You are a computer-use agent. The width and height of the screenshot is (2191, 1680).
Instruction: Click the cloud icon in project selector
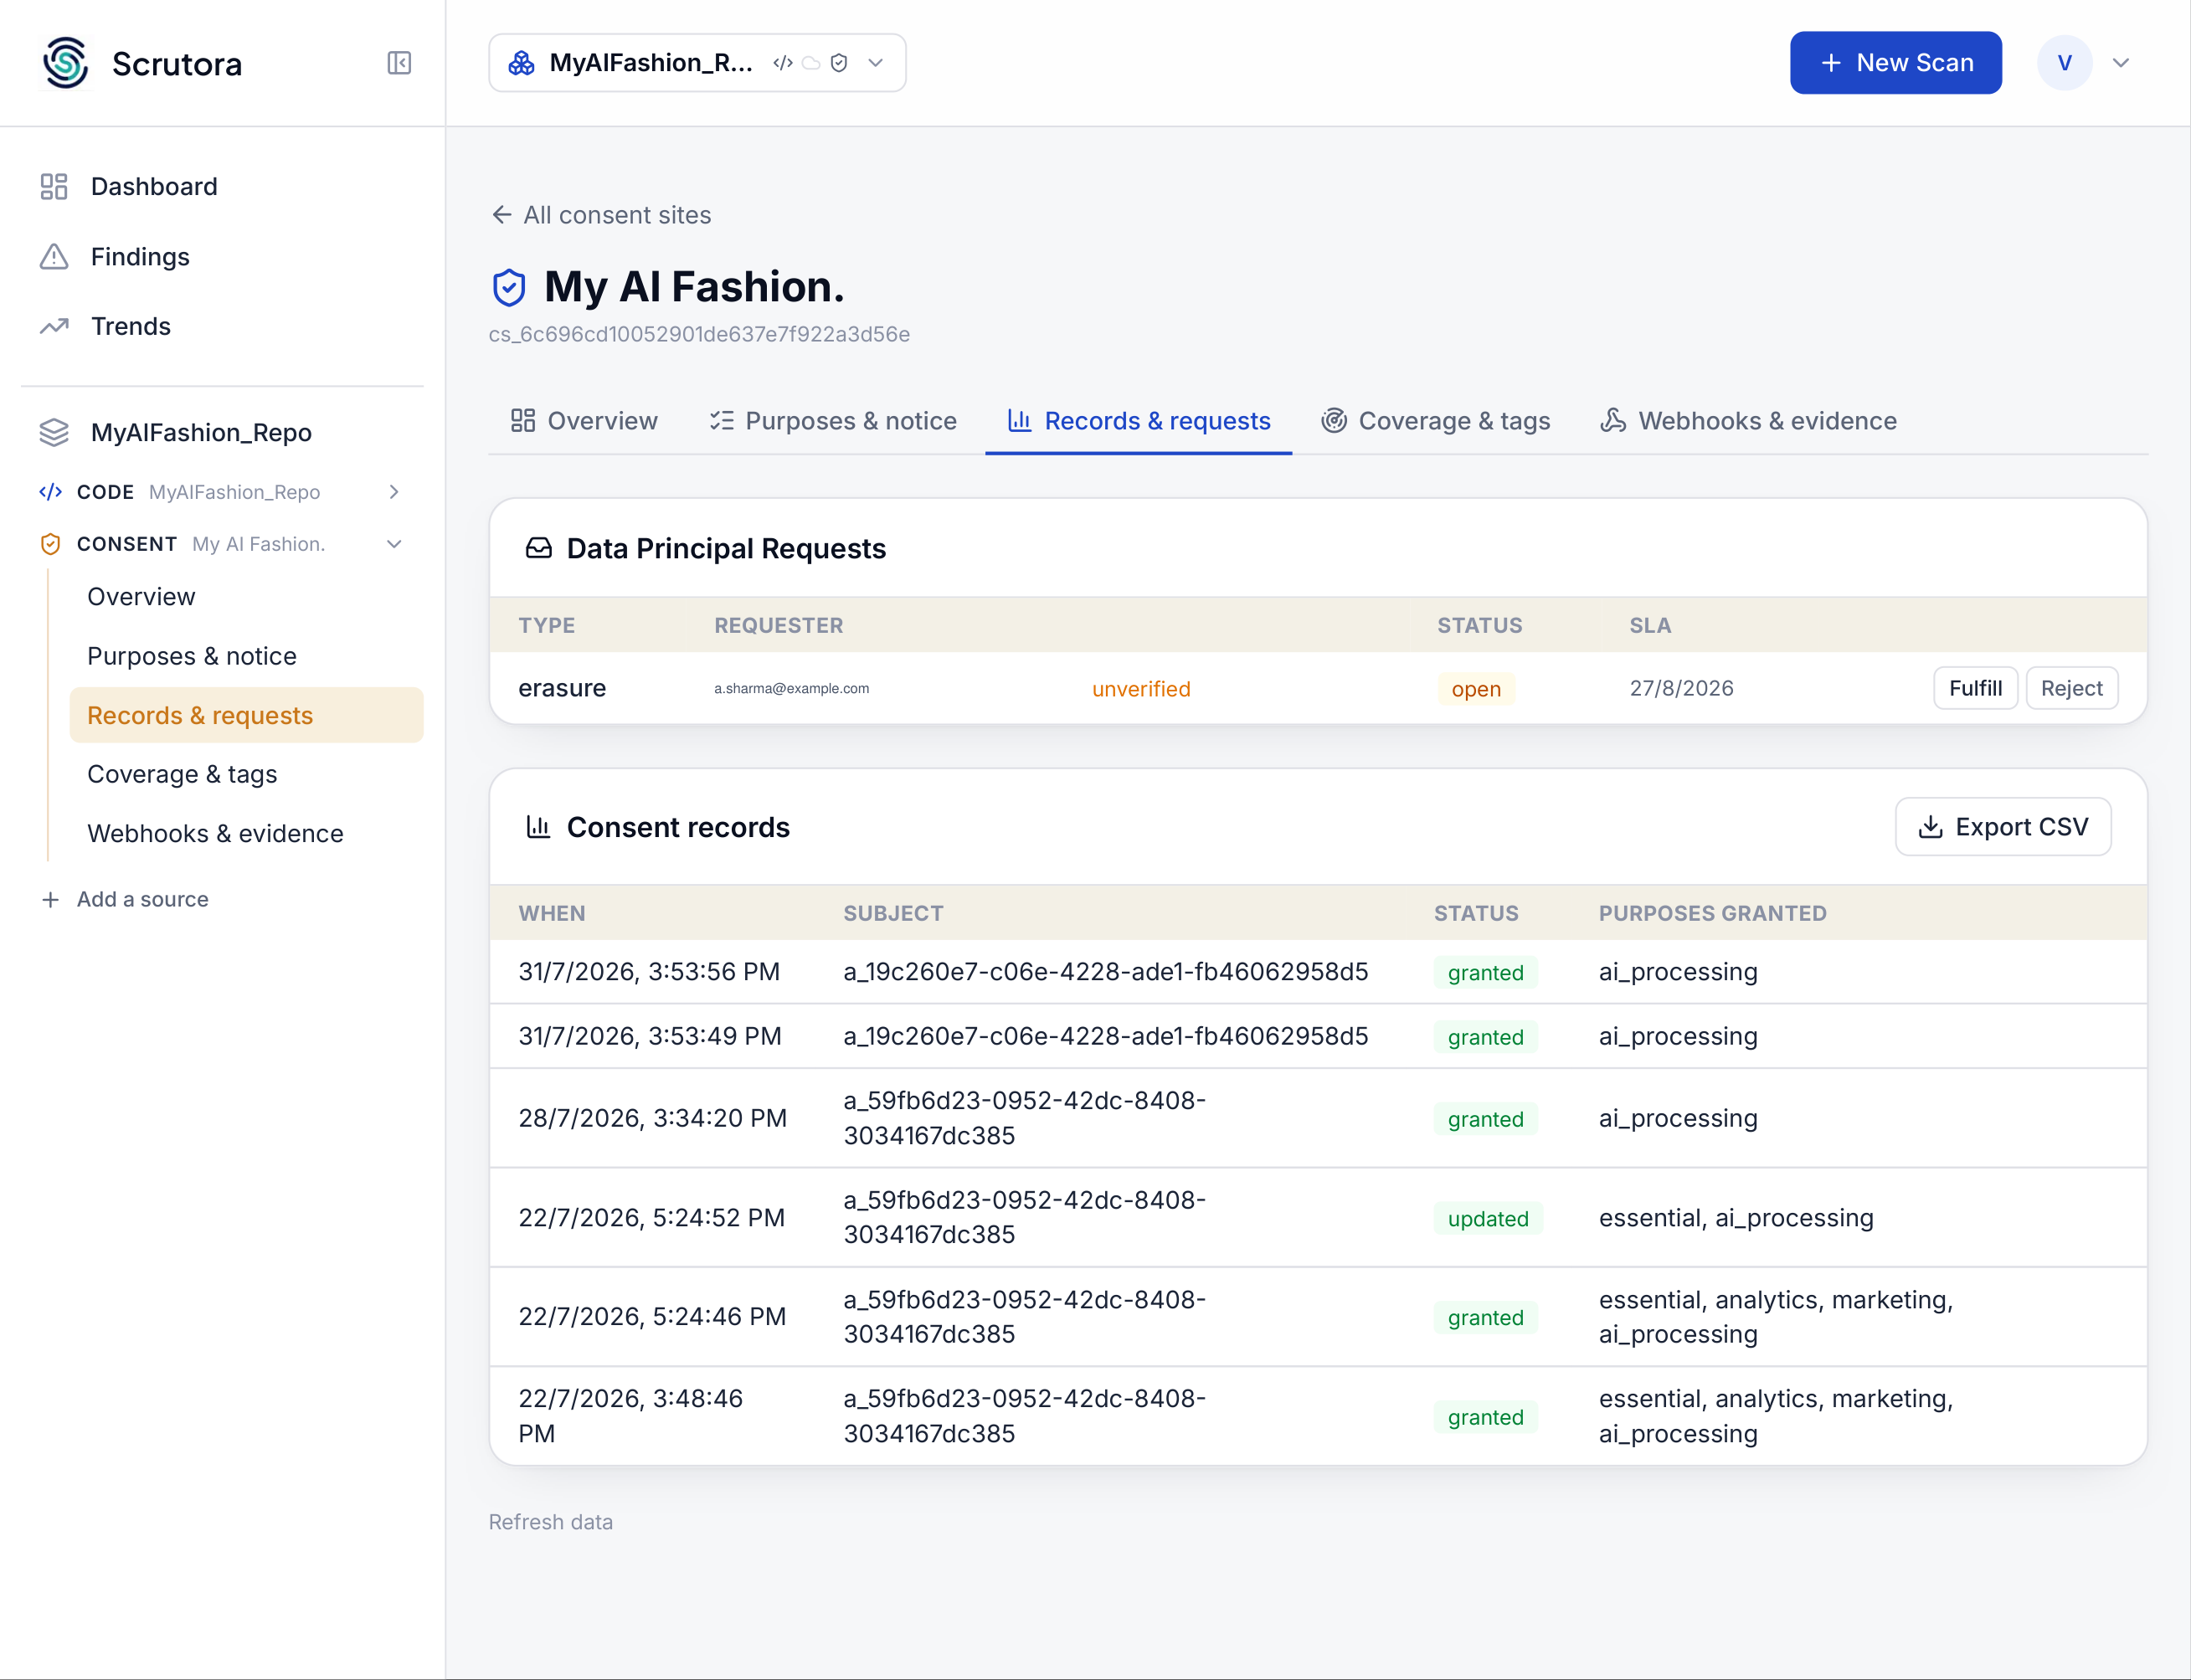coord(811,63)
